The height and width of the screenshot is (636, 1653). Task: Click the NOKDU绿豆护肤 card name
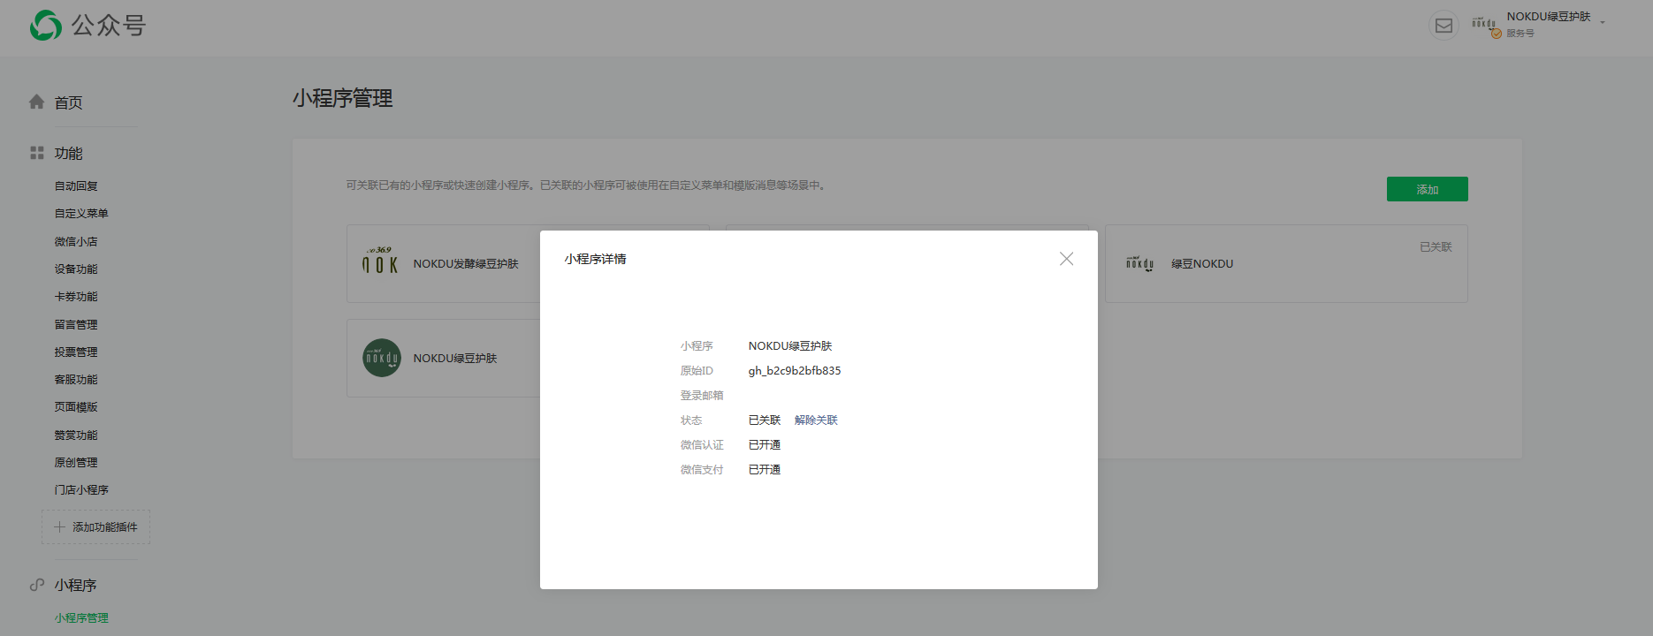tap(455, 358)
